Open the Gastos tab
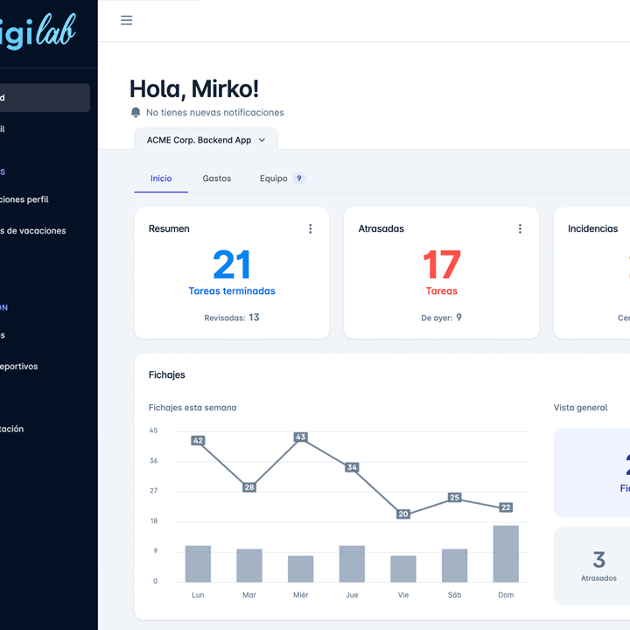This screenshot has height=630, width=630. point(217,178)
